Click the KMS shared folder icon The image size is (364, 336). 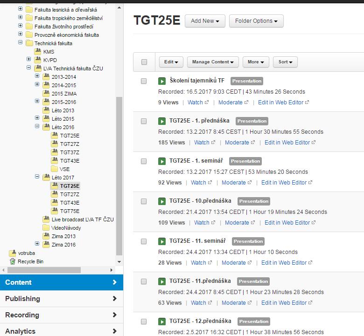pos(38,51)
